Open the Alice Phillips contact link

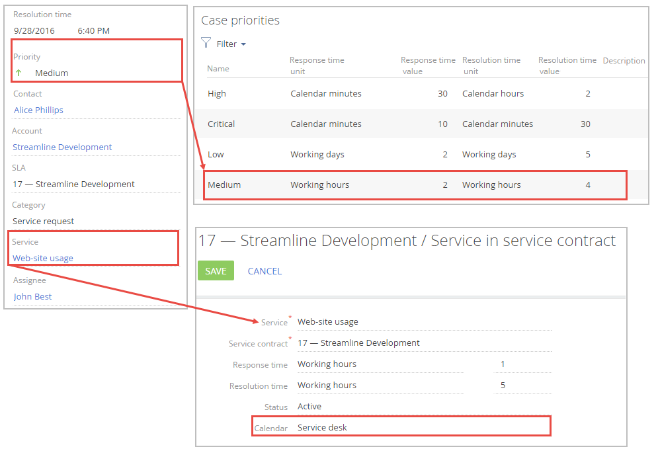pyautogui.click(x=38, y=110)
